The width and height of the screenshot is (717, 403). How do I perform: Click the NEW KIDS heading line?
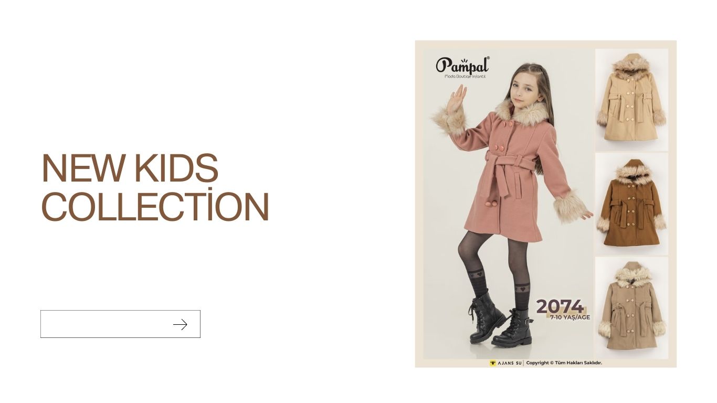130,168
